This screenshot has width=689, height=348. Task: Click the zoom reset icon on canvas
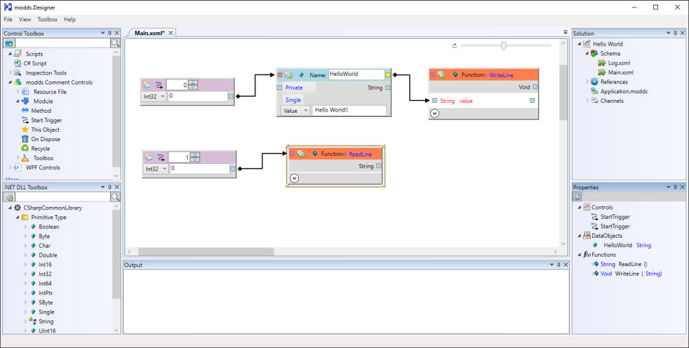454,46
